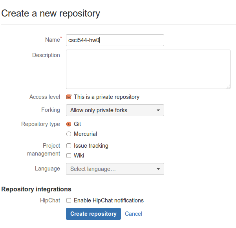Click inside the Description text area
This screenshot has width=236, height=228.
coord(148,69)
